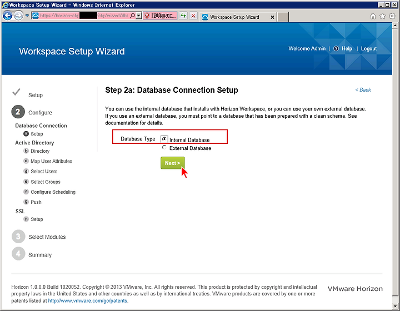
Task: Click the 'Active Directory' section heading
Action: click(34, 143)
